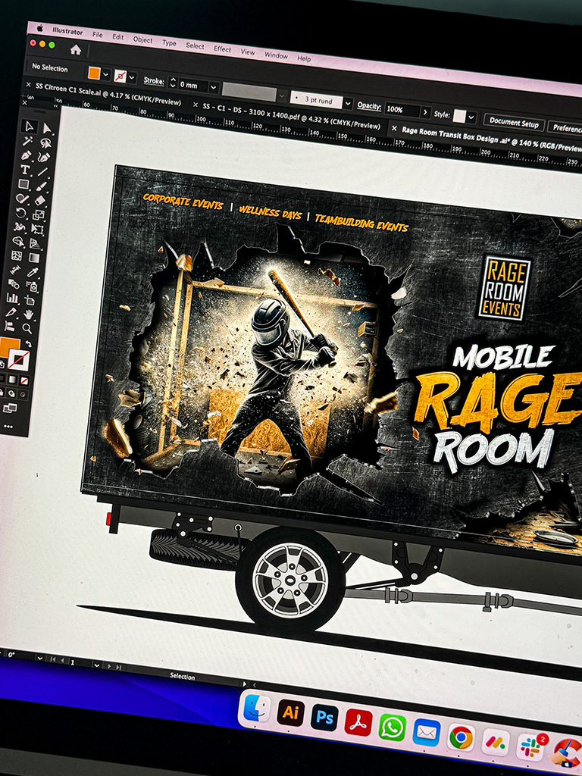
Task: Open WhatsApp from the Dock
Action: [x=392, y=727]
